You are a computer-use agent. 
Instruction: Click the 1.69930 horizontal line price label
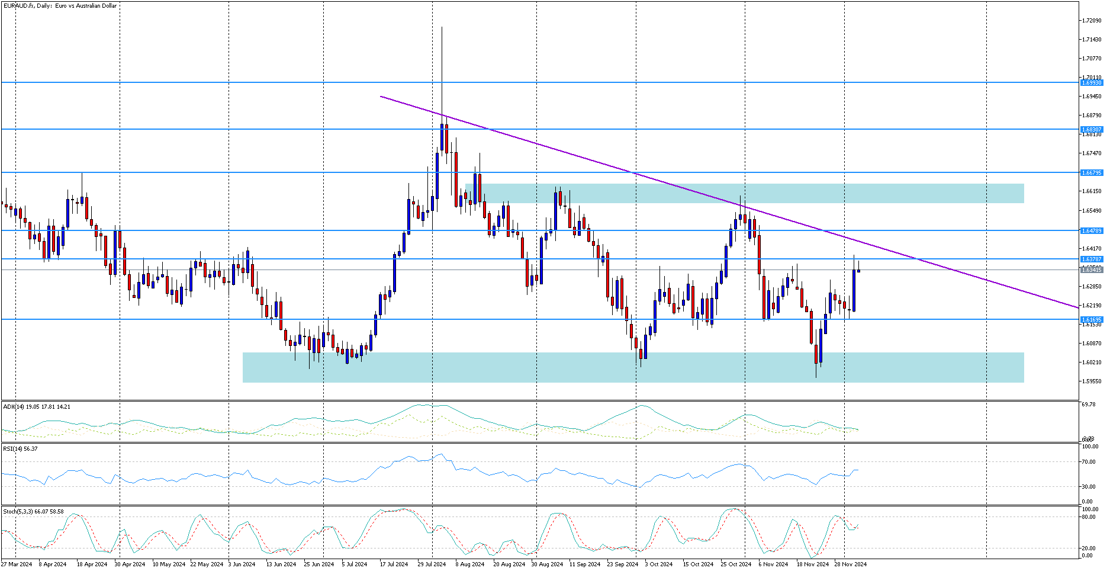click(x=1092, y=83)
